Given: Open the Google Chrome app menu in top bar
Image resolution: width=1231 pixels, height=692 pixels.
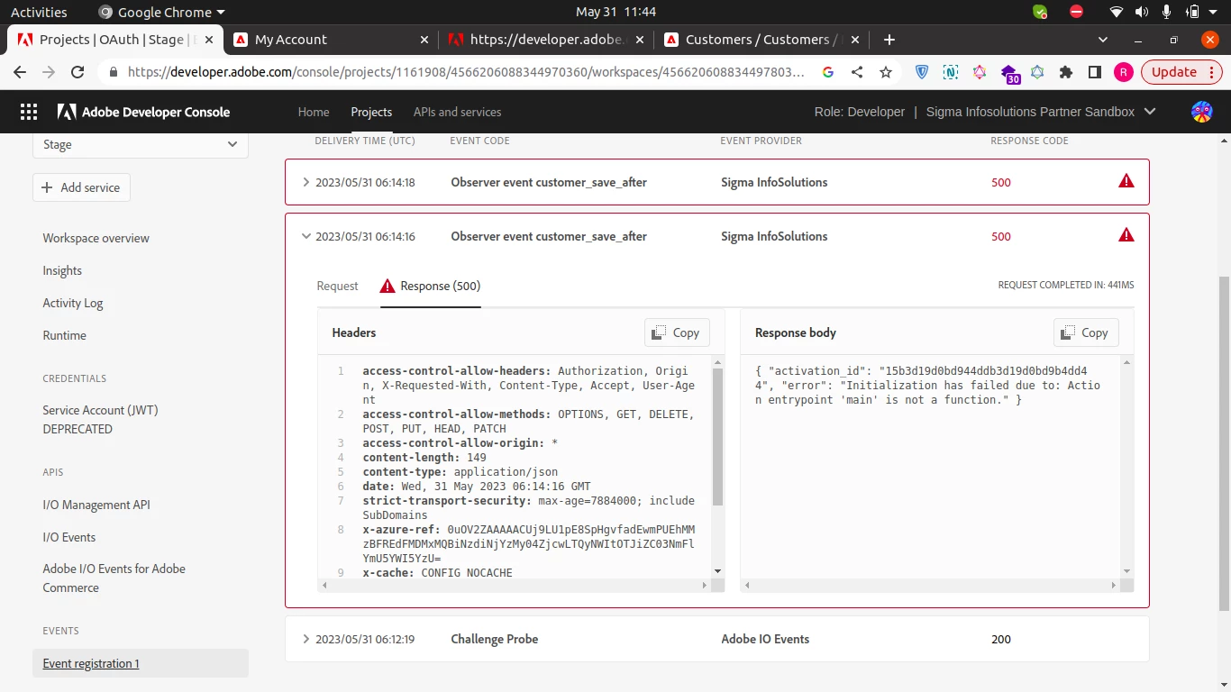Looking at the screenshot, I should click(x=162, y=12).
